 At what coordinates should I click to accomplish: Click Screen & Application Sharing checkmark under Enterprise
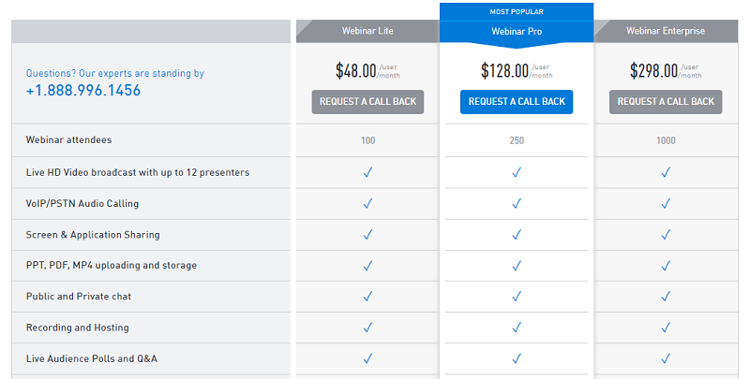[x=666, y=234]
